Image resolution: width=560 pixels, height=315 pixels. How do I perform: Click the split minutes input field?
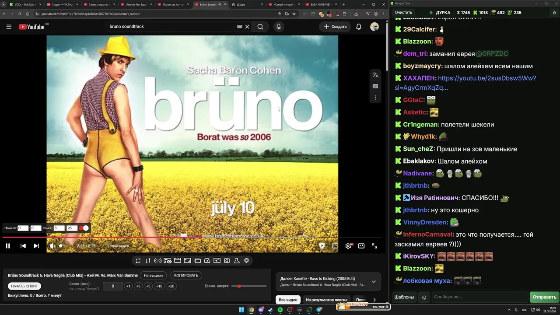point(113,286)
